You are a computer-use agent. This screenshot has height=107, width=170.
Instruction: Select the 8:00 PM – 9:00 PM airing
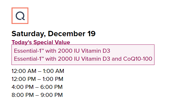pos(37,95)
